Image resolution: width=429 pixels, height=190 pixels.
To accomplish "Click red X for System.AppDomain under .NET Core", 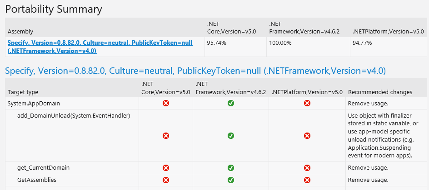I will (166, 103).
